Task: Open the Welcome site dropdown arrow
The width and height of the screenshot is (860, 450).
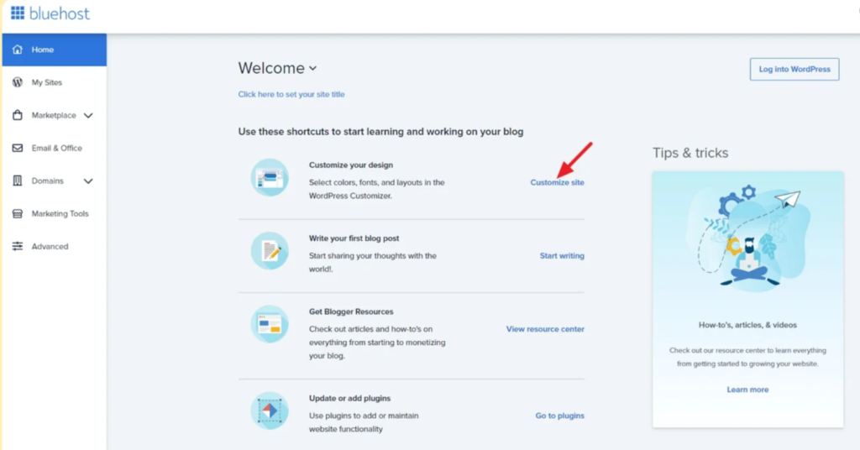Action: click(312, 69)
